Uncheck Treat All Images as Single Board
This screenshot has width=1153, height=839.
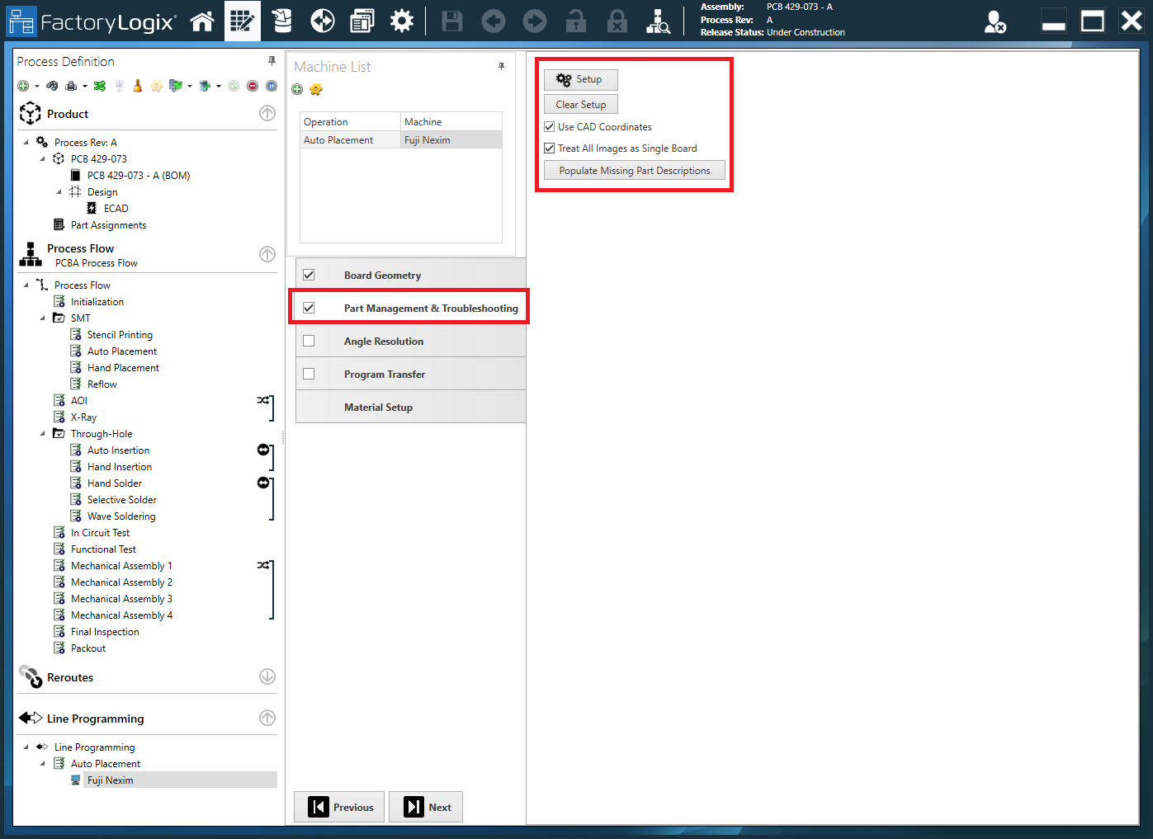[x=549, y=148]
